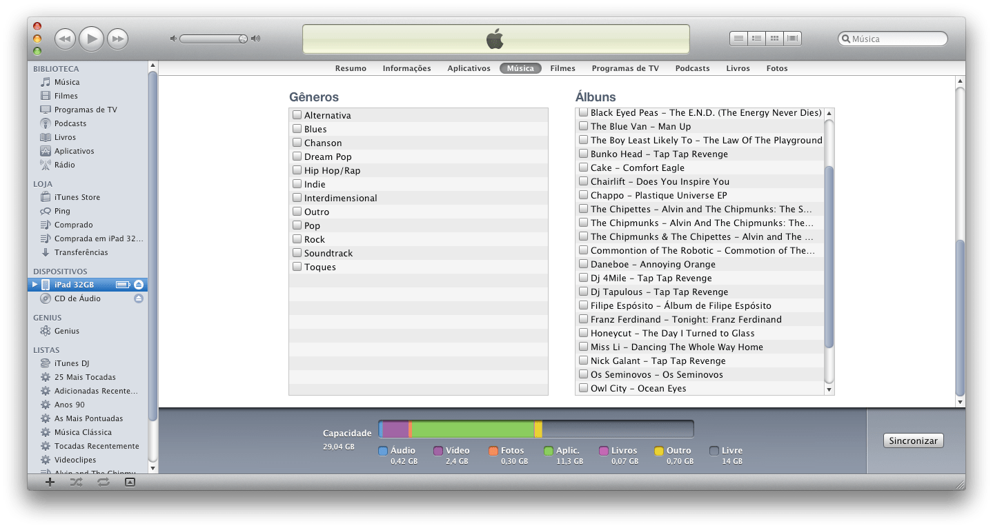Click the Capacidade label

point(347,434)
